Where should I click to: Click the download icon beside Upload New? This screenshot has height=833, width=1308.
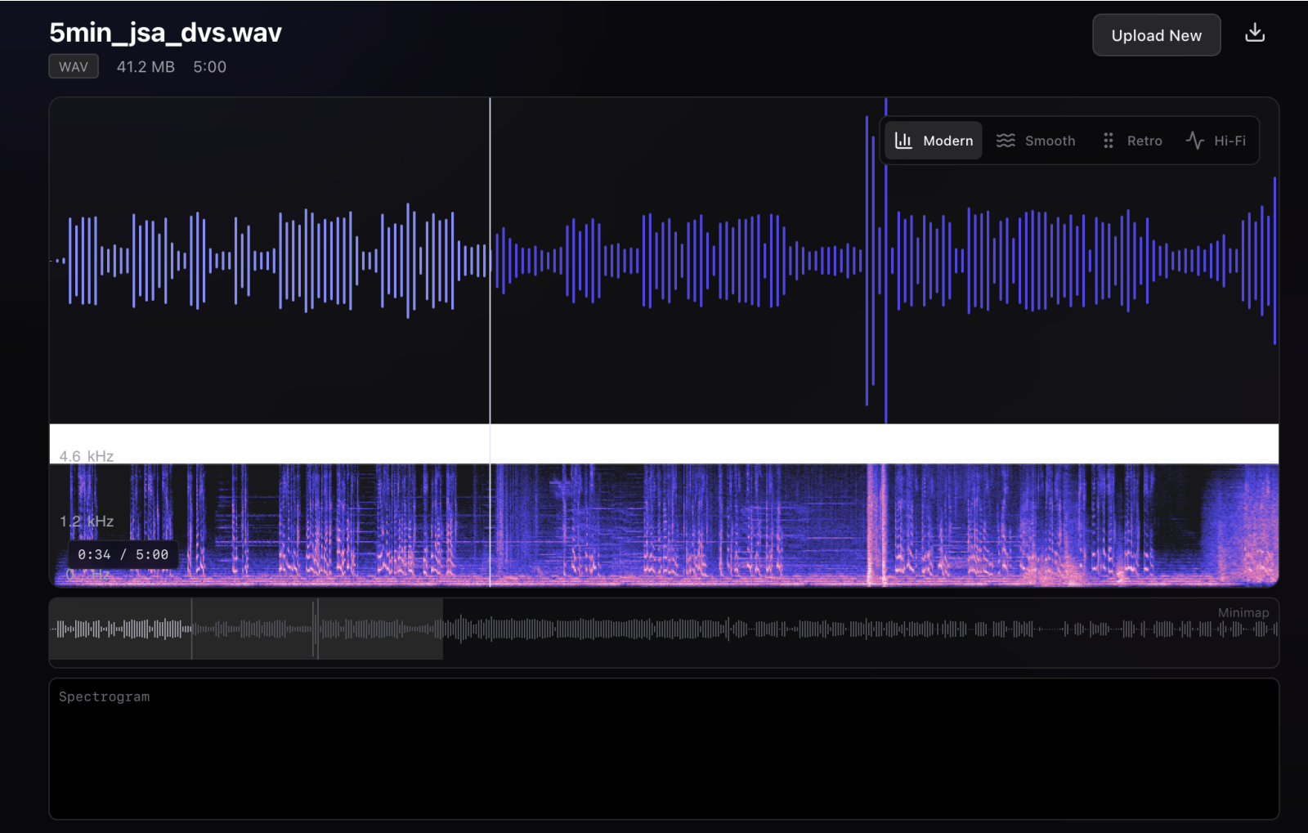click(1254, 34)
